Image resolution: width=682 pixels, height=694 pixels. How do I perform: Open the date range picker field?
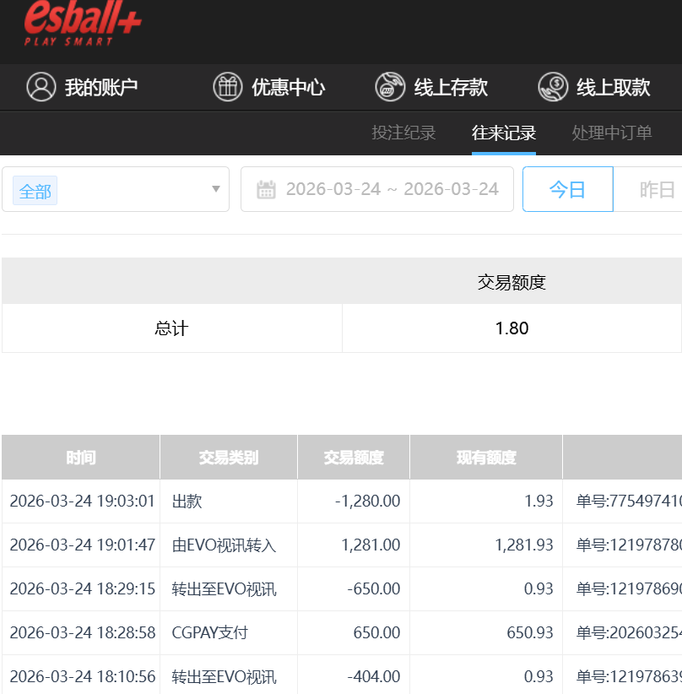pyautogui.click(x=392, y=189)
